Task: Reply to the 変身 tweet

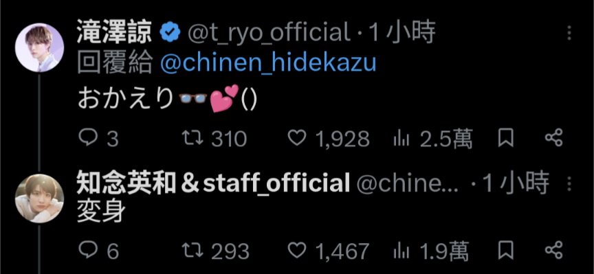Action: tap(98, 251)
